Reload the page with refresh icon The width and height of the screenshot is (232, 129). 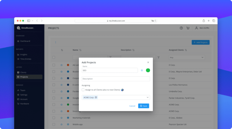point(155,21)
